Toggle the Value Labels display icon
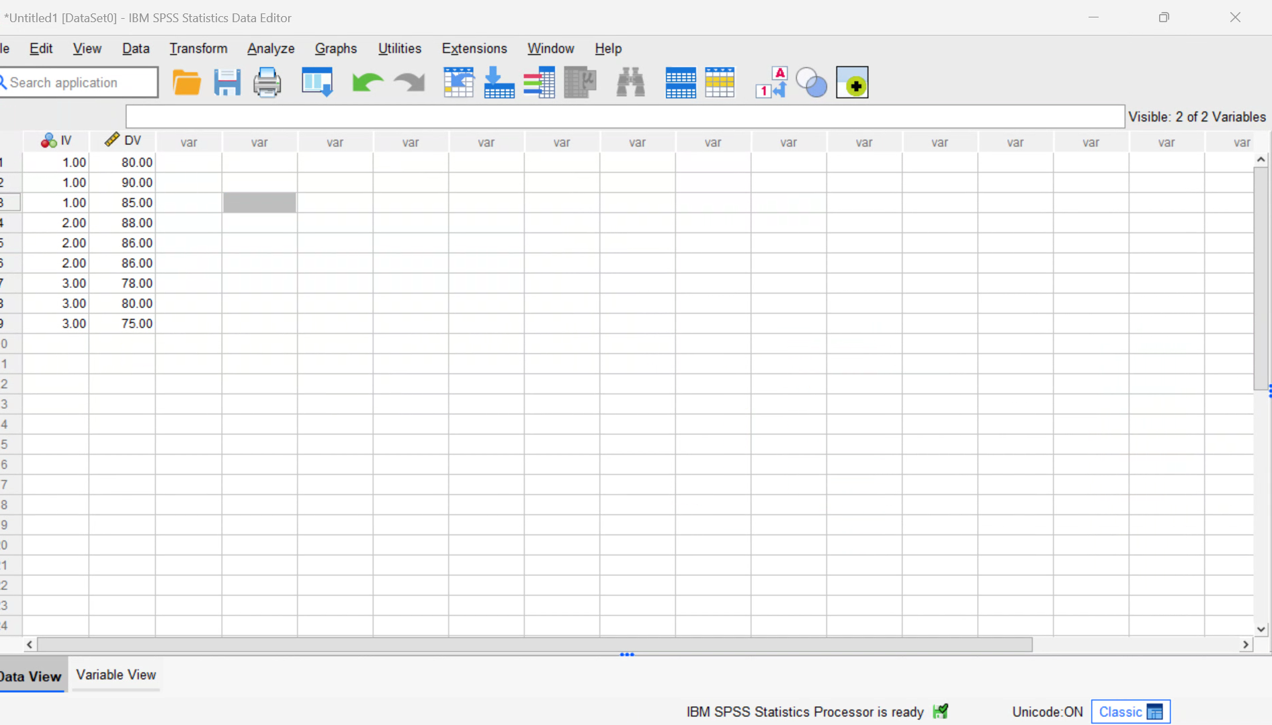This screenshot has width=1272, height=725. (771, 83)
